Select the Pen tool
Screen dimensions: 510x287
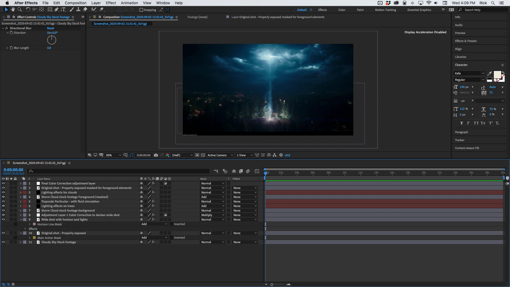tap(56, 10)
